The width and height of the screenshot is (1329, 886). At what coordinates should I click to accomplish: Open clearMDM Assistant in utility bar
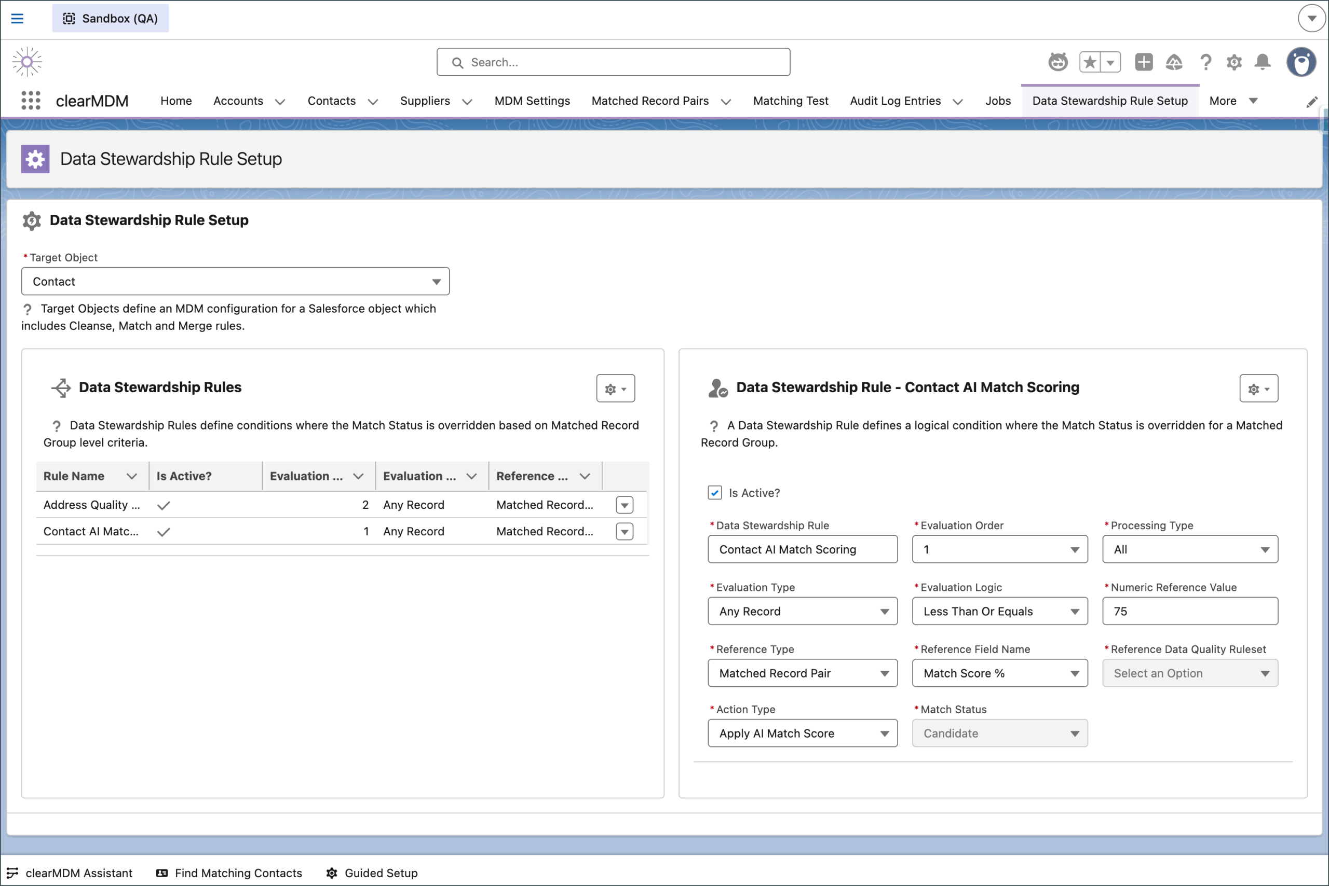click(x=70, y=873)
